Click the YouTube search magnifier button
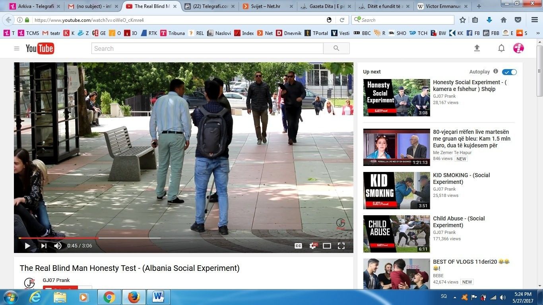Image resolution: width=543 pixels, height=305 pixels. tap(336, 48)
